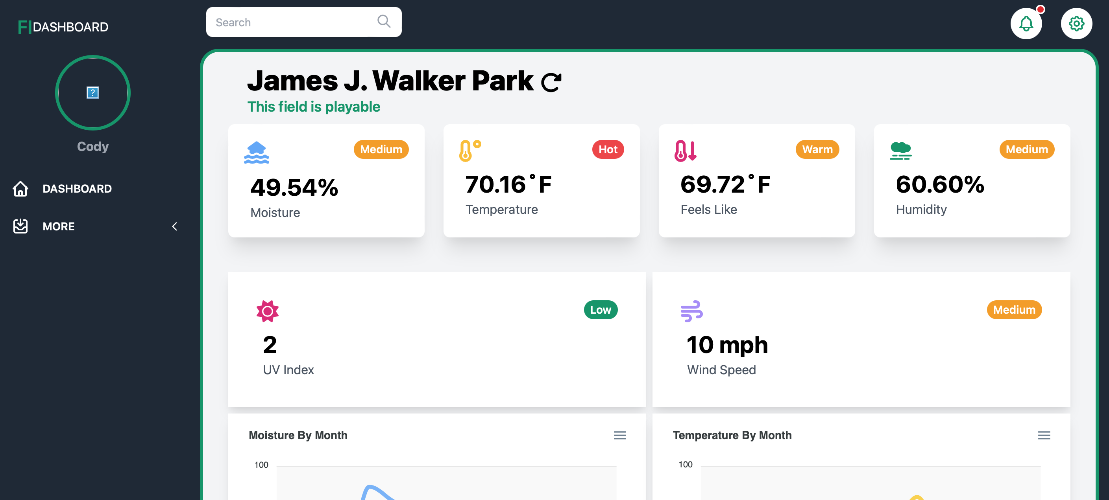
Task: Click the 60.60% humidity value
Action: [x=940, y=184]
